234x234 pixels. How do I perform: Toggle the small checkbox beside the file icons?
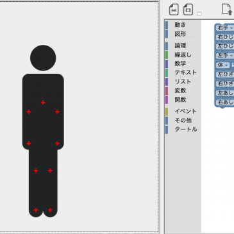click(x=199, y=14)
